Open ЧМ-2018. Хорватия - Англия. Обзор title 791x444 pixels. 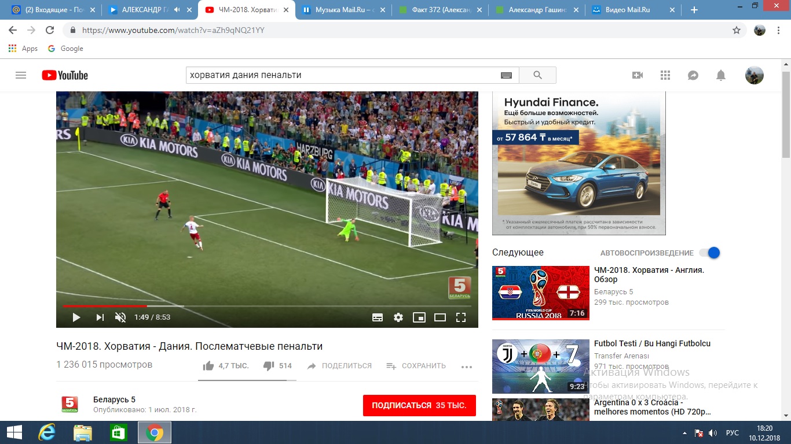point(649,275)
